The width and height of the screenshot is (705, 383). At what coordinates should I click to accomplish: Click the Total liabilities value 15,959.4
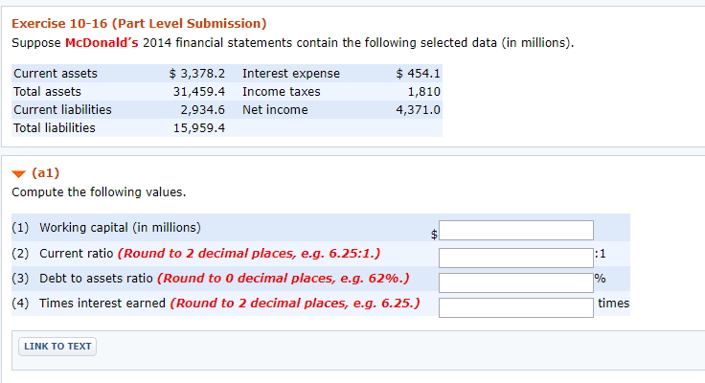[x=198, y=128]
